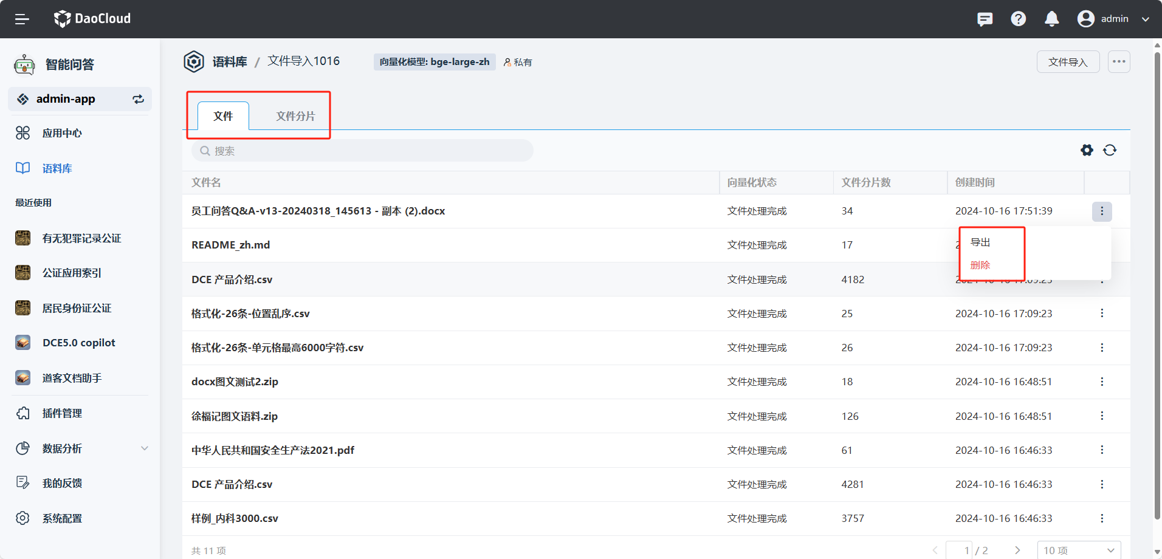Choose 删除 in the context menu
This screenshot has height=559, width=1162.
point(980,265)
